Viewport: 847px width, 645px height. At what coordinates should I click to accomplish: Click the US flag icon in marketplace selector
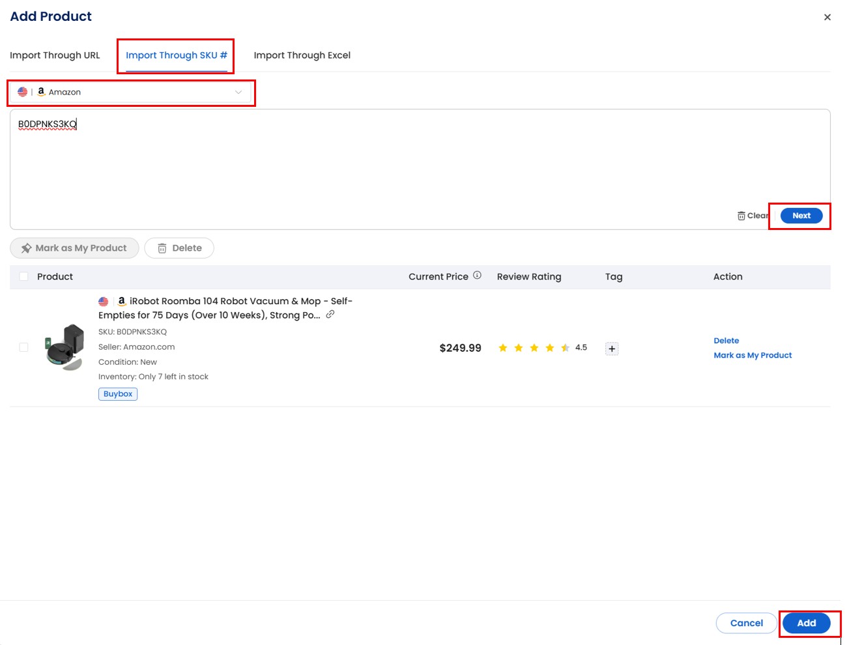pyautogui.click(x=23, y=93)
